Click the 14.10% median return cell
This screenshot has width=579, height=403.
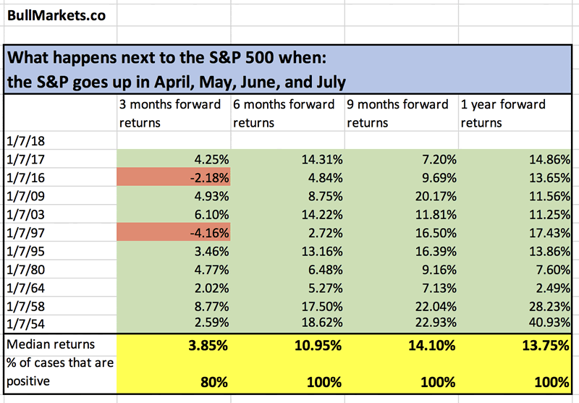point(401,345)
